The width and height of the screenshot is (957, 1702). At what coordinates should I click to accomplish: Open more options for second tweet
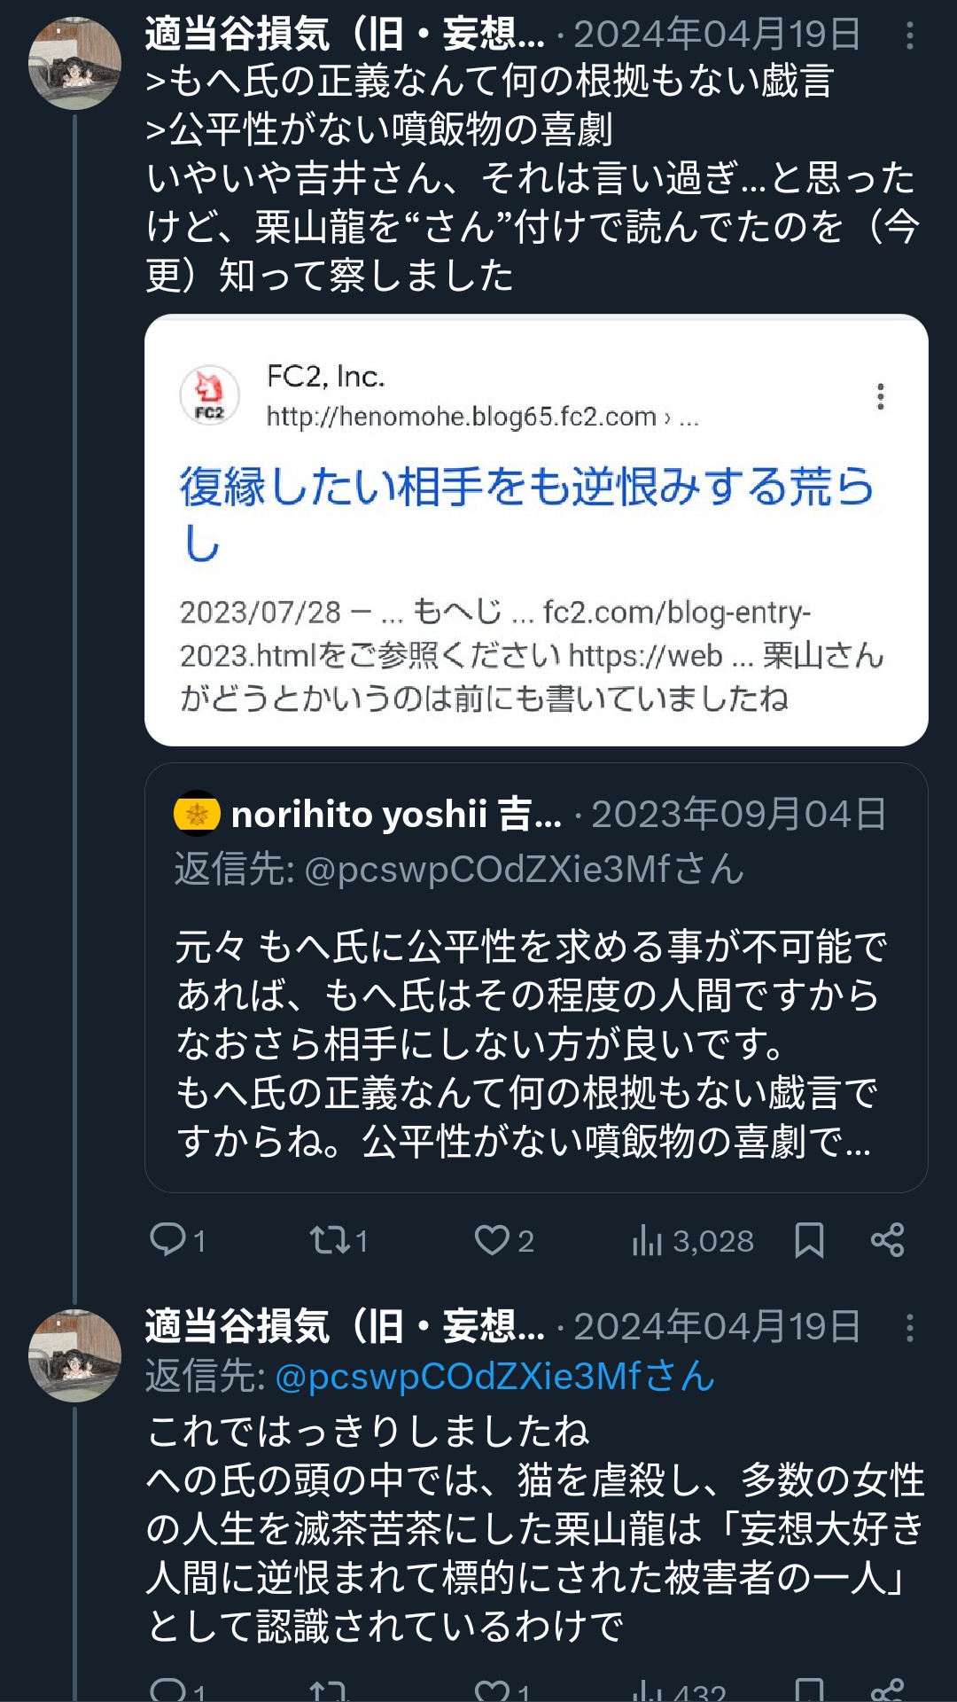[x=909, y=1327]
